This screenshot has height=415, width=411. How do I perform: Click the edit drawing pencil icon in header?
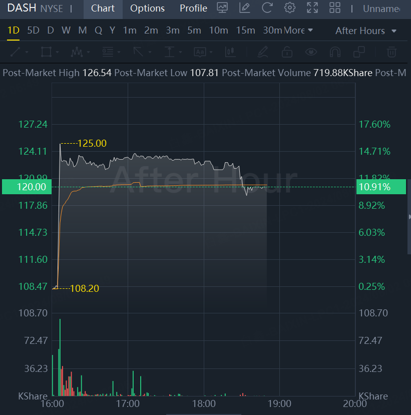coord(244,8)
